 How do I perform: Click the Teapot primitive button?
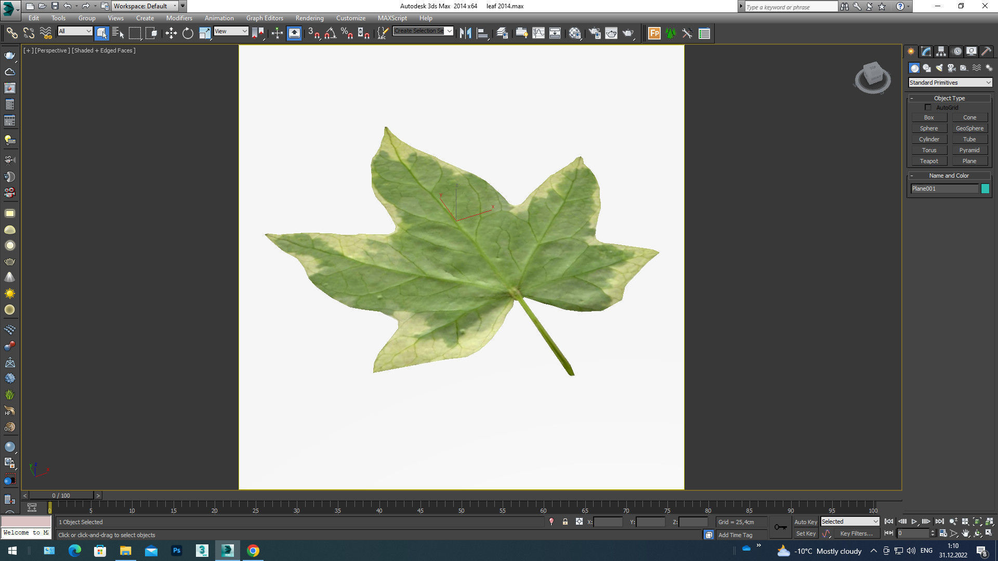929,161
